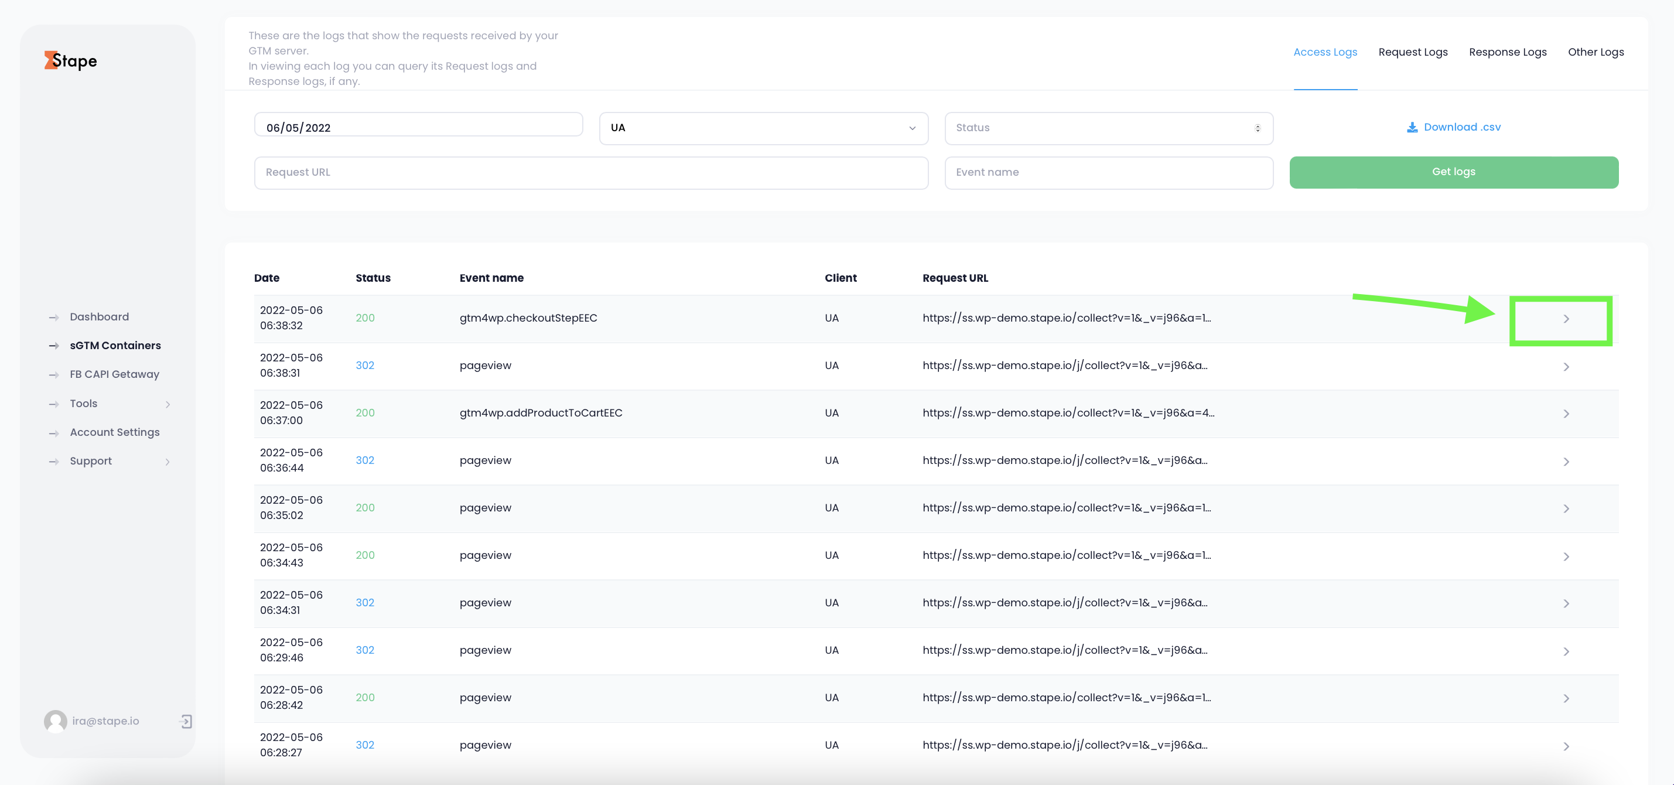Click the Client column header
Viewport: 1674px width, 785px height.
(841, 278)
